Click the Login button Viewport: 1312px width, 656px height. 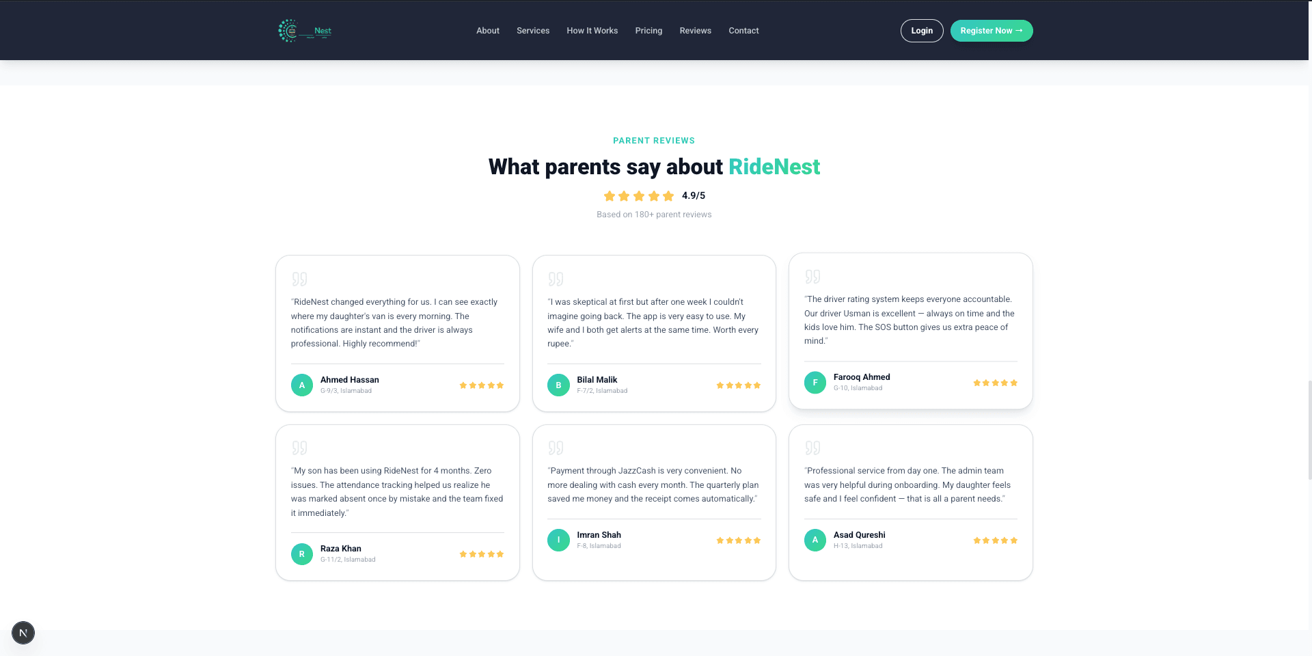tap(922, 31)
